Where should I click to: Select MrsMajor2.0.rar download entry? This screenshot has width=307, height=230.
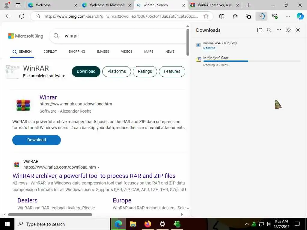[248, 61]
